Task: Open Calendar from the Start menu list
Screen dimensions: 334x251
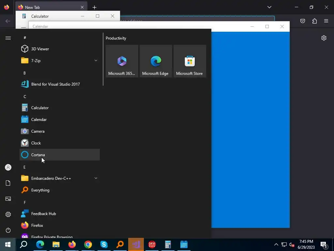Action: pos(60,120)
